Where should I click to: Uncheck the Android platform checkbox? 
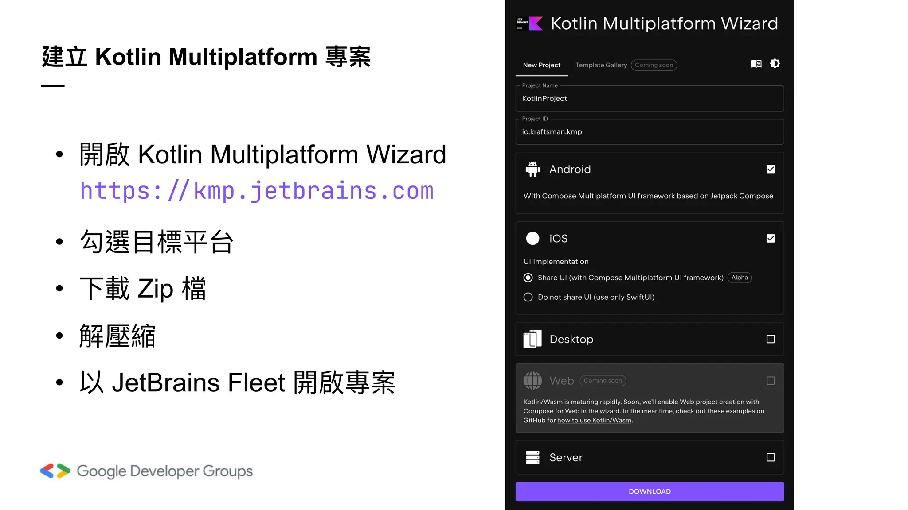click(x=771, y=169)
